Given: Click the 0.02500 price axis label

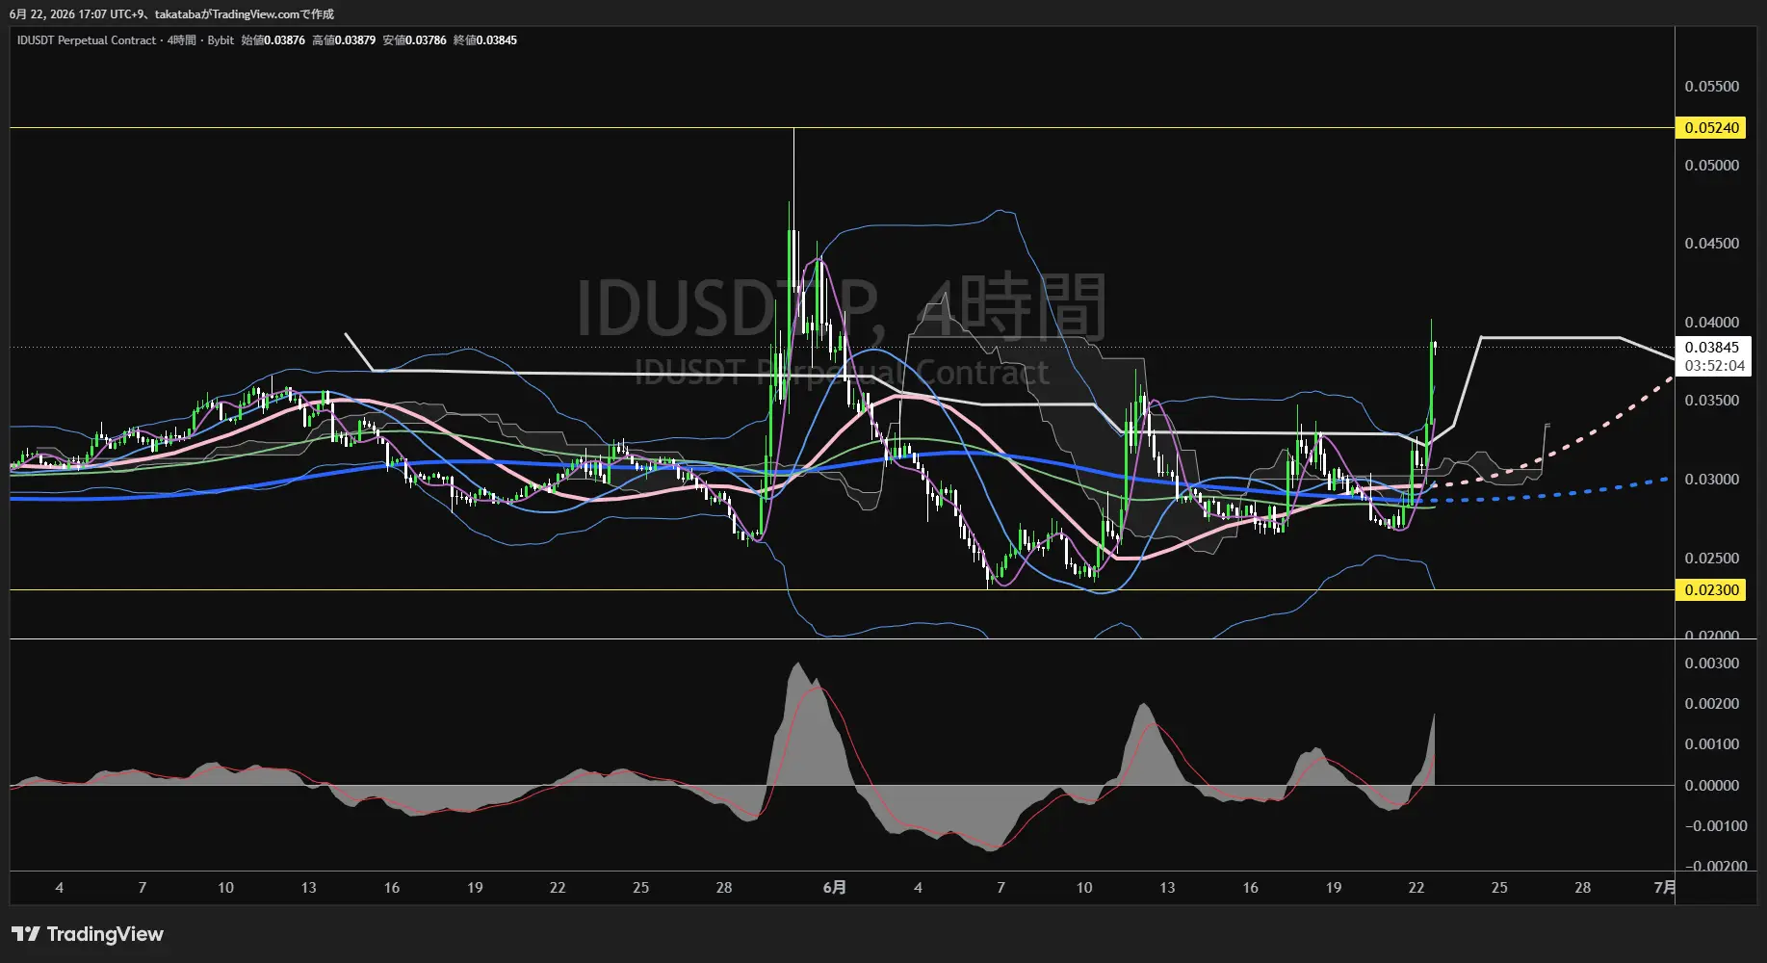Looking at the screenshot, I should tap(1711, 559).
